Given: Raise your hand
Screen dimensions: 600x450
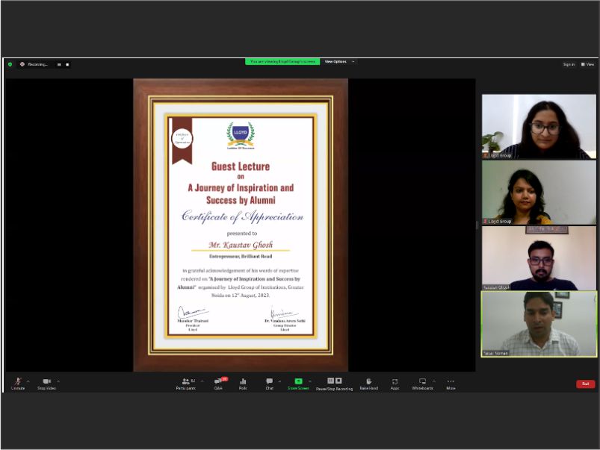Looking at the screenshot, I should (368, 384).
